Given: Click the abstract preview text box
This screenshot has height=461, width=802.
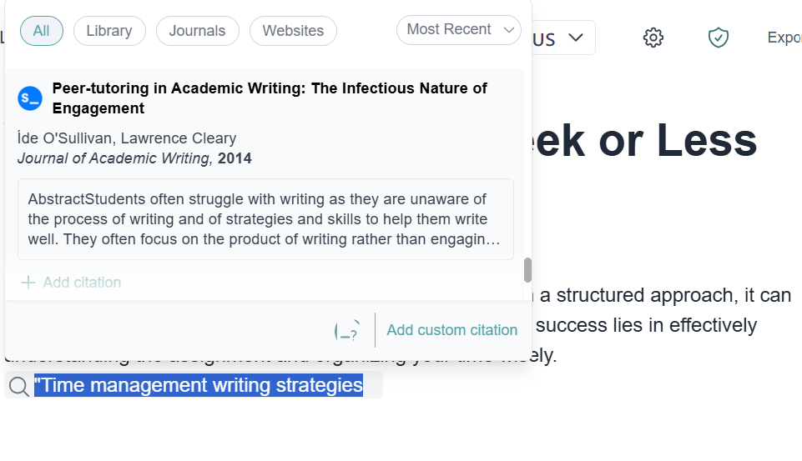Looking at the screenshot, I should coord(265,219).
